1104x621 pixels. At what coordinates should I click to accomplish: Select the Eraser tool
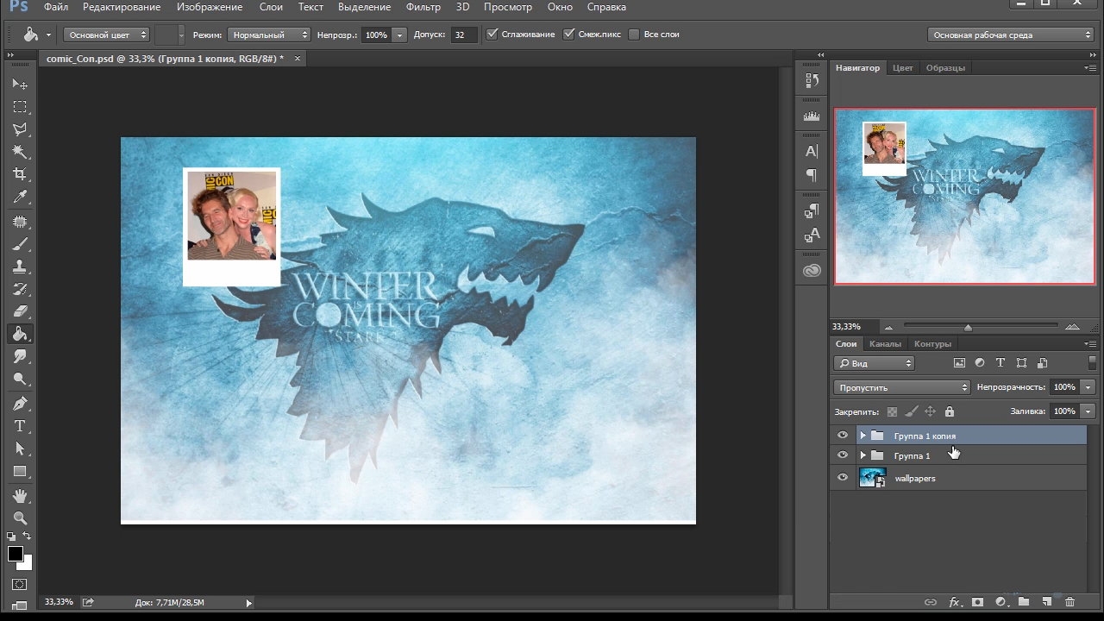[x=20, y=311]
